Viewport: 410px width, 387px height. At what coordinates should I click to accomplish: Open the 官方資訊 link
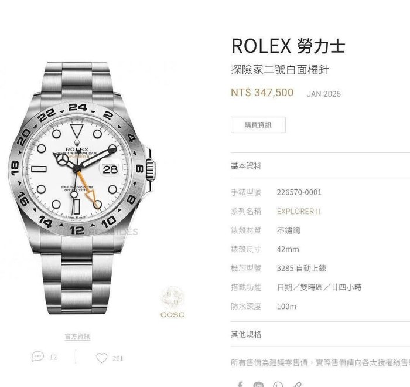coord(77,336)
